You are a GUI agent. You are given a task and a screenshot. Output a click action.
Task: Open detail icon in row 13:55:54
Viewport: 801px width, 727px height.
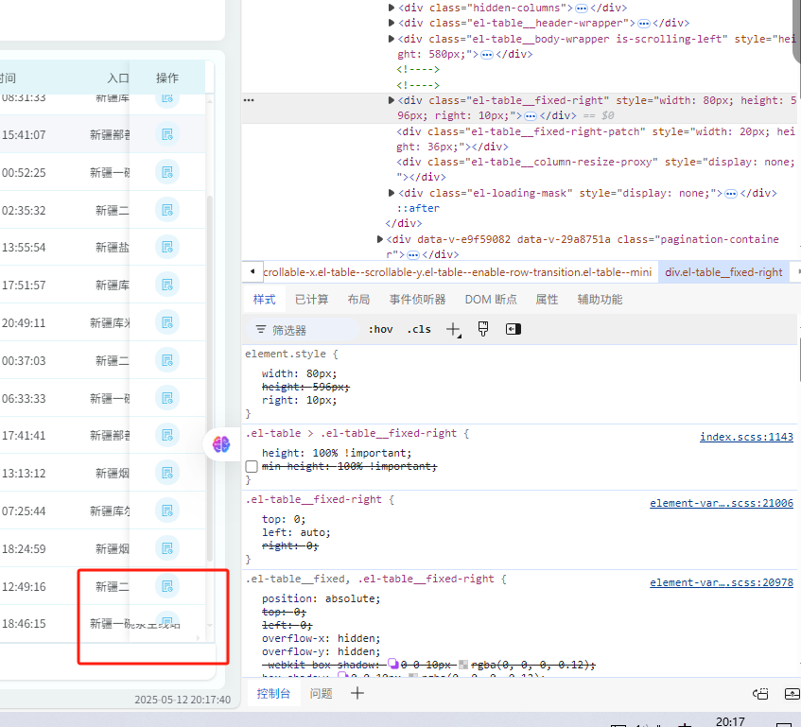(167, 247)
